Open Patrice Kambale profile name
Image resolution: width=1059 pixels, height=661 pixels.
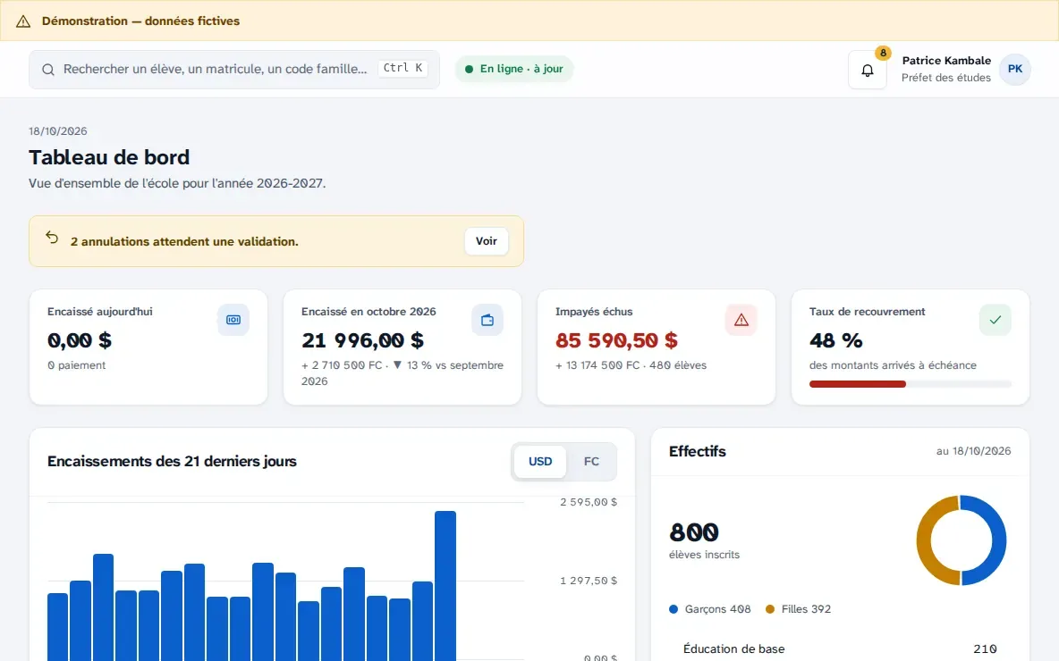pyautogui.click(x=946, y=61)
